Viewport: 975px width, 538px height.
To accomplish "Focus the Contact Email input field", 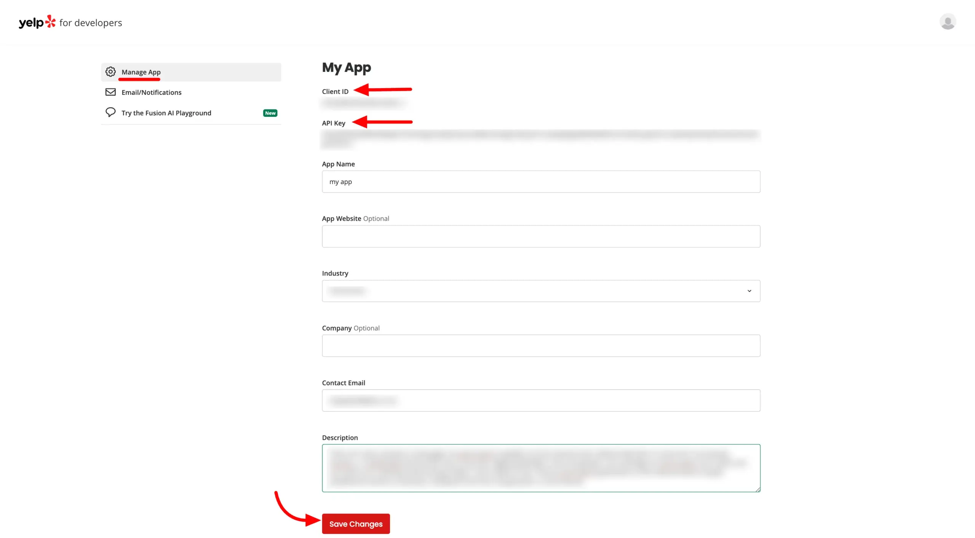I will click(541, 400).
